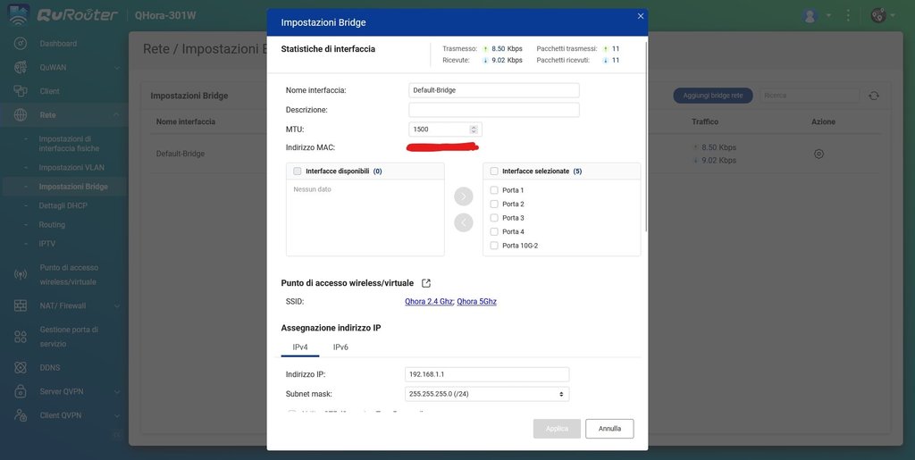Open external link icon beside Punto di accesso wireless/virtuale
915x460 pixels.
coord(426,283)
